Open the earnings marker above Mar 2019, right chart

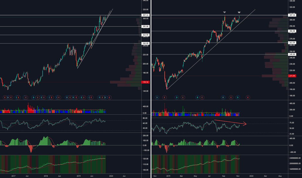(x=183, y=97)
